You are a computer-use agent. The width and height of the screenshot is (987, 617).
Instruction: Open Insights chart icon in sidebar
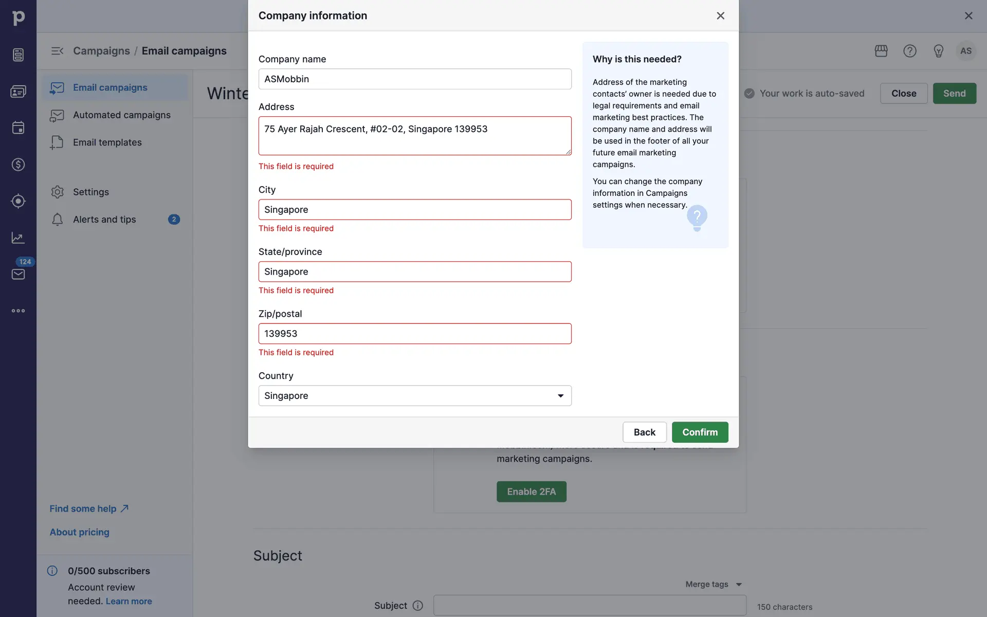(x=18, y=238)
